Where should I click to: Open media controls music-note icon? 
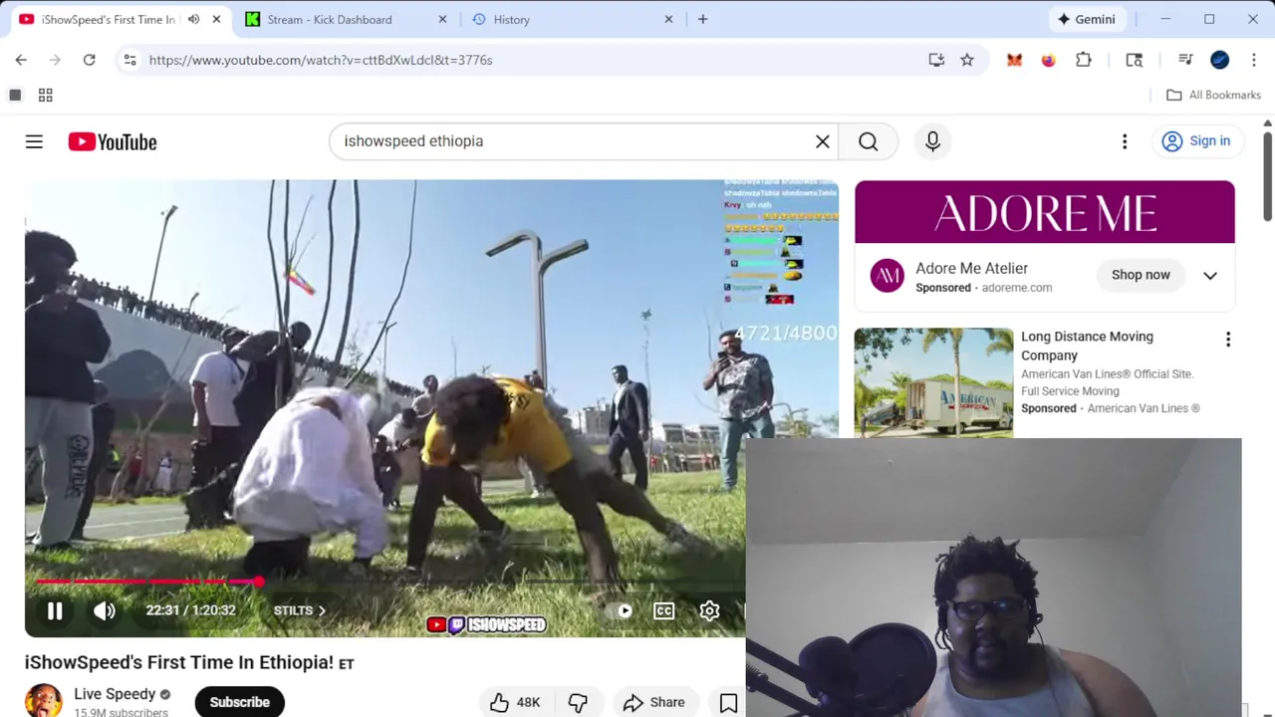[1185, 60]
